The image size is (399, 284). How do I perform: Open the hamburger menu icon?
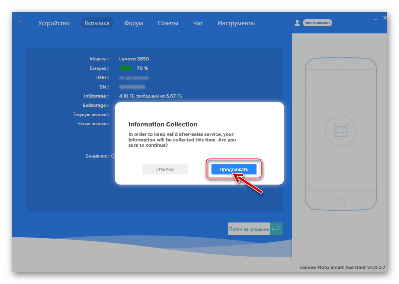pyautogui.click(x=20, y=23)
